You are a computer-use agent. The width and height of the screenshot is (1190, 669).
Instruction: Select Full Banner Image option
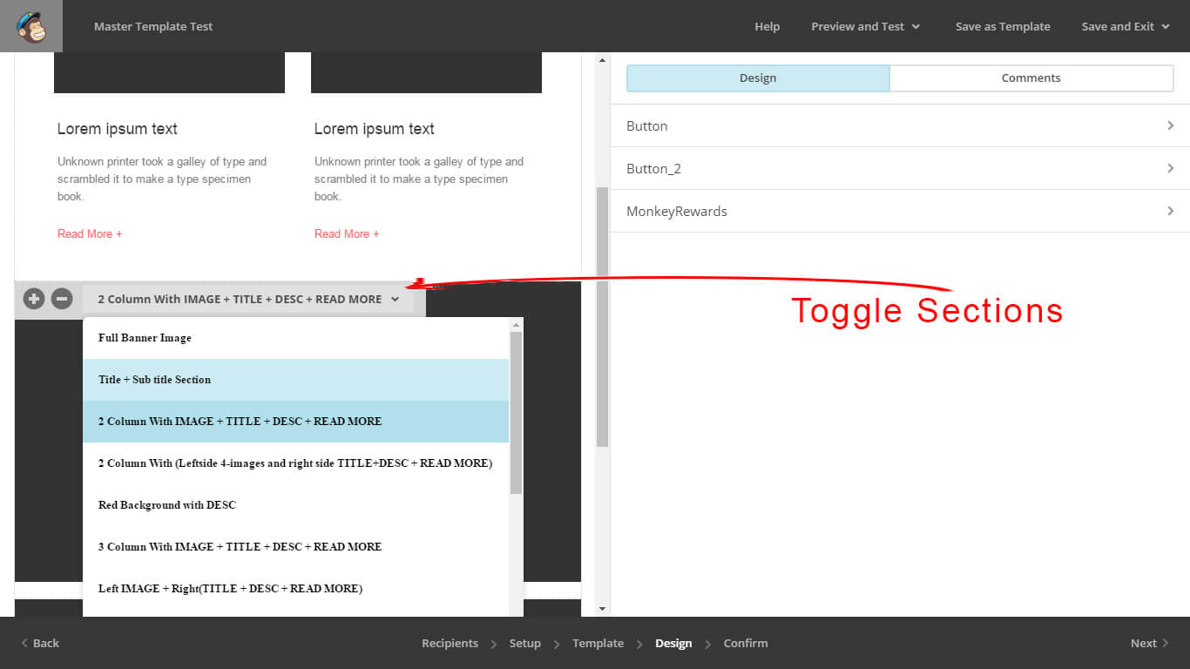click(295, 338)
